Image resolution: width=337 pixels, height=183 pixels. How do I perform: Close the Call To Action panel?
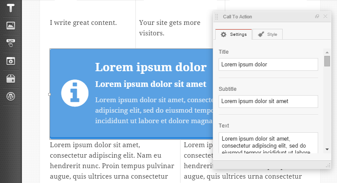[326, 17]
